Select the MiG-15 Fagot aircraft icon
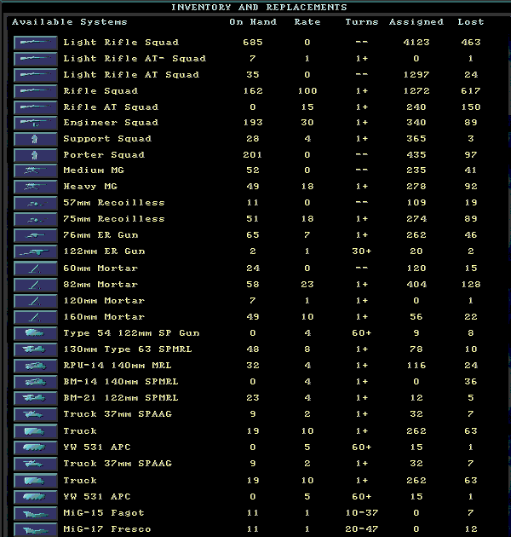The image size is (511, 537). tap(36, 513)
